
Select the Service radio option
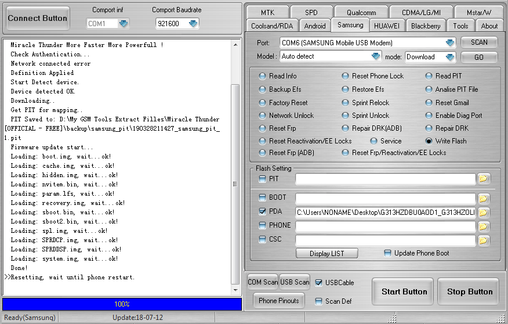[x=373, y=141]
